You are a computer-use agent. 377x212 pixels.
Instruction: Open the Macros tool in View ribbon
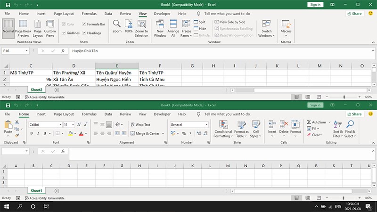click(x=286, y=24)
